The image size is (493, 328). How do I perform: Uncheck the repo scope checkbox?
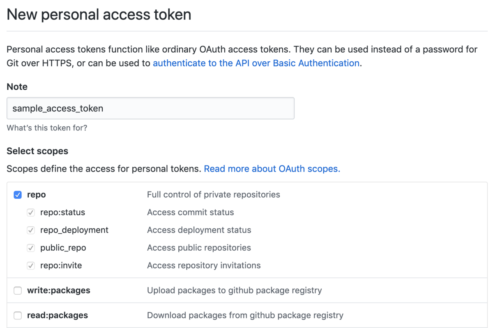click(18, 195)
